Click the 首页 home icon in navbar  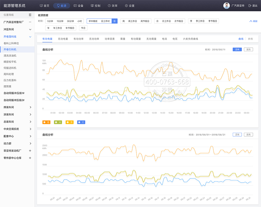pyautogui.click(x=41, y=6)
